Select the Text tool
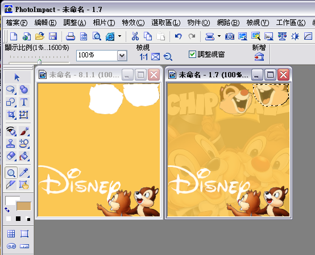 (24, 102)
